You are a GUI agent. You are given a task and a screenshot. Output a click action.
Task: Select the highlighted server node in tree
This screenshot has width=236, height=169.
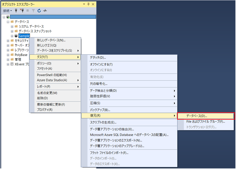pyautogui.click(x=53, y=17)
